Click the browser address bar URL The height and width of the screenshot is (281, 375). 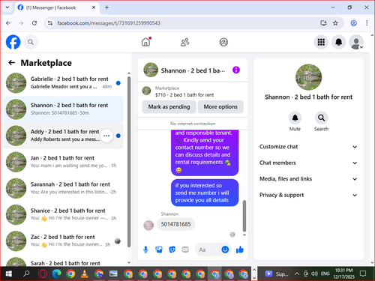coord(109,23)
